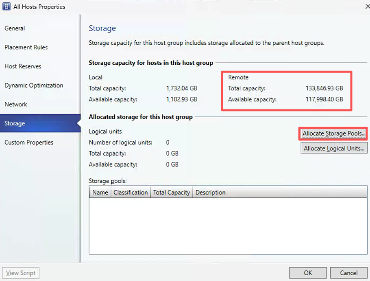370x281 pixels.
Task: Click the Number of logical units label
Action: point(120,143)
